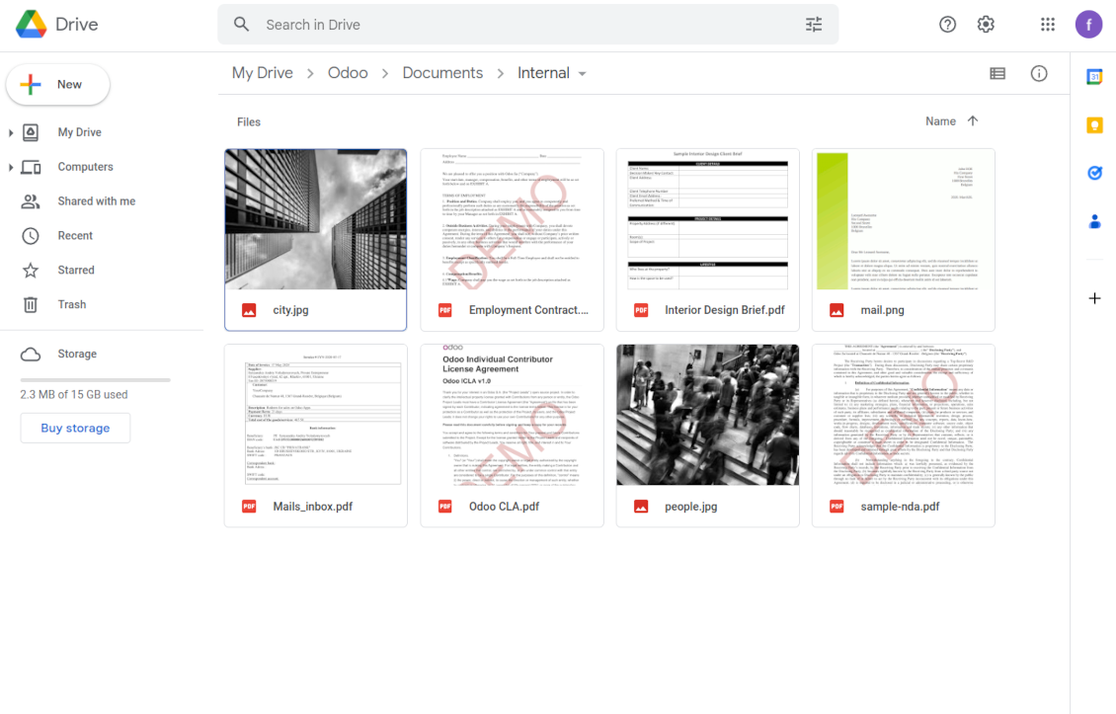This screenshot has width=1116, height=714.
Task: Expand the My Drive tree arrow
Action: point(10,132)
